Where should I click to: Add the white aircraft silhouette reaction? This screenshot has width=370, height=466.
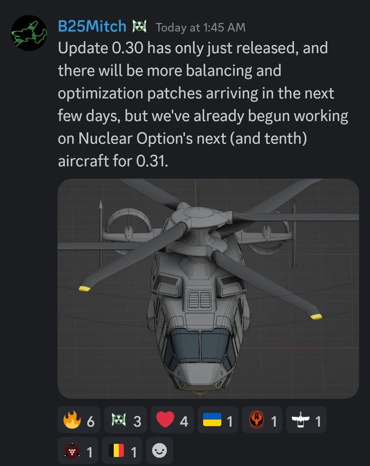(306, 420)
